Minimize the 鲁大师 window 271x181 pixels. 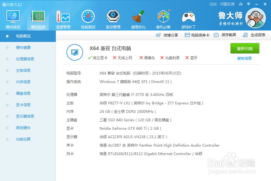(x=257, y=4)
